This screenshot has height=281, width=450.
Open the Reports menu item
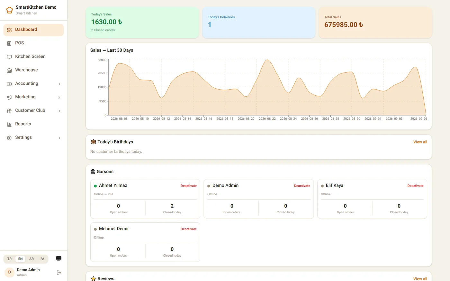(x=33, y=124)
